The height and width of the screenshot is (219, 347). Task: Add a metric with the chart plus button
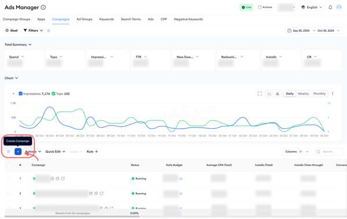(x=13, y=94)
